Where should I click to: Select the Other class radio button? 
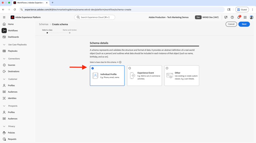167,68
